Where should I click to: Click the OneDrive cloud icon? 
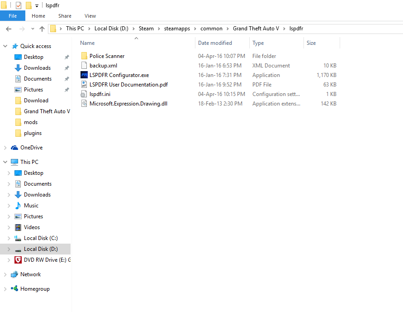(x=14, y=147)
